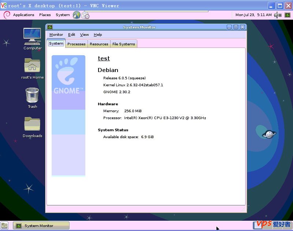
Task: Click the Trash desktop icon
Action: (32, 95)
